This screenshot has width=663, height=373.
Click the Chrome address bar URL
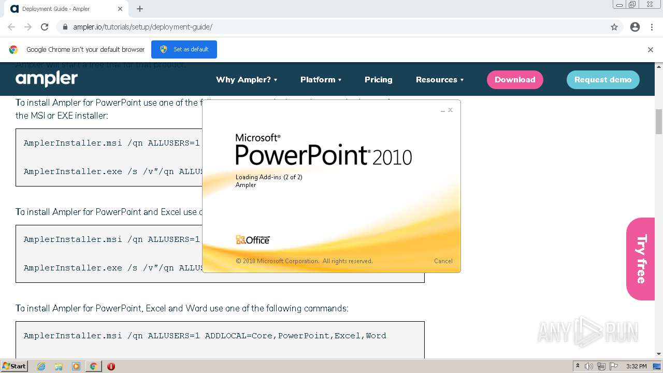(142, 27)
